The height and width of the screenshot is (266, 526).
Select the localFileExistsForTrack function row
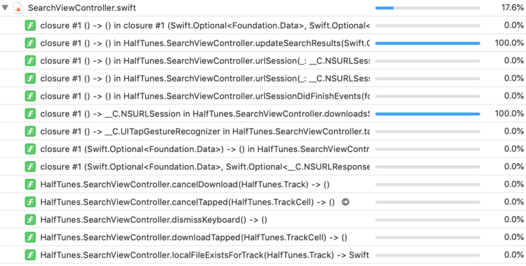pyautogui.click(x=263, y=255)
